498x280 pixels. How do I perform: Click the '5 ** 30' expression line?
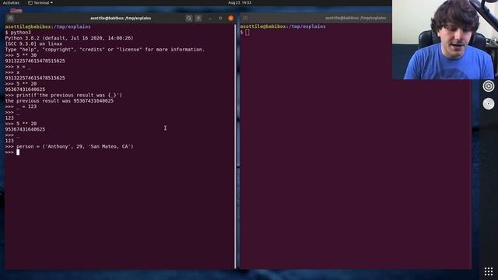click(21, 55)
